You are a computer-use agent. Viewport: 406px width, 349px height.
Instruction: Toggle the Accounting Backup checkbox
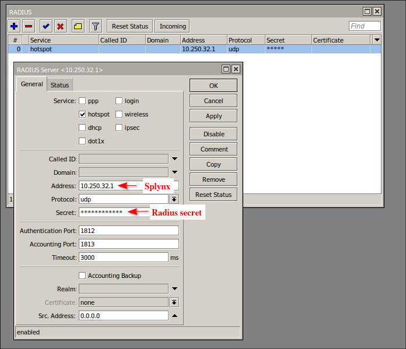pos(82,276)
